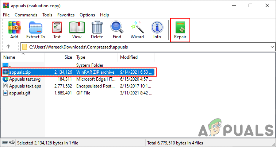276x147 pixels.
Task: Click the Appuals text.eps file icon
Action: click(x=5, y=86)
